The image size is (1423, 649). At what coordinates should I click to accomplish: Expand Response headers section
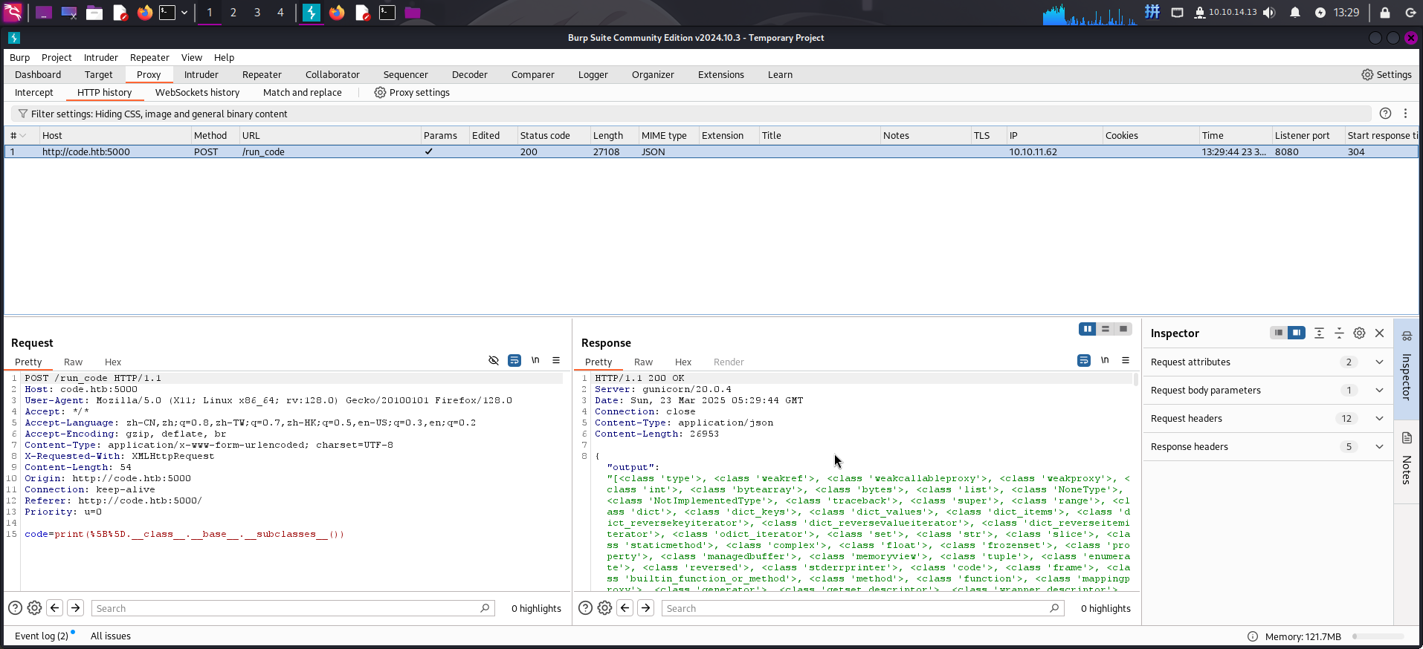[x=1379, y=447]
